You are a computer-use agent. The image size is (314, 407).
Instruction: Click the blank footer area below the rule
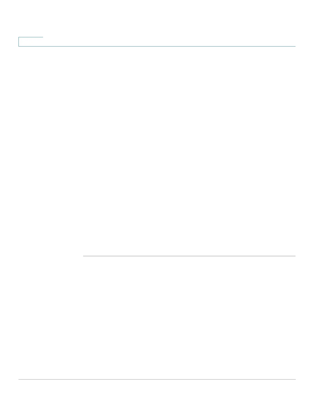click(x=157, y=393)
